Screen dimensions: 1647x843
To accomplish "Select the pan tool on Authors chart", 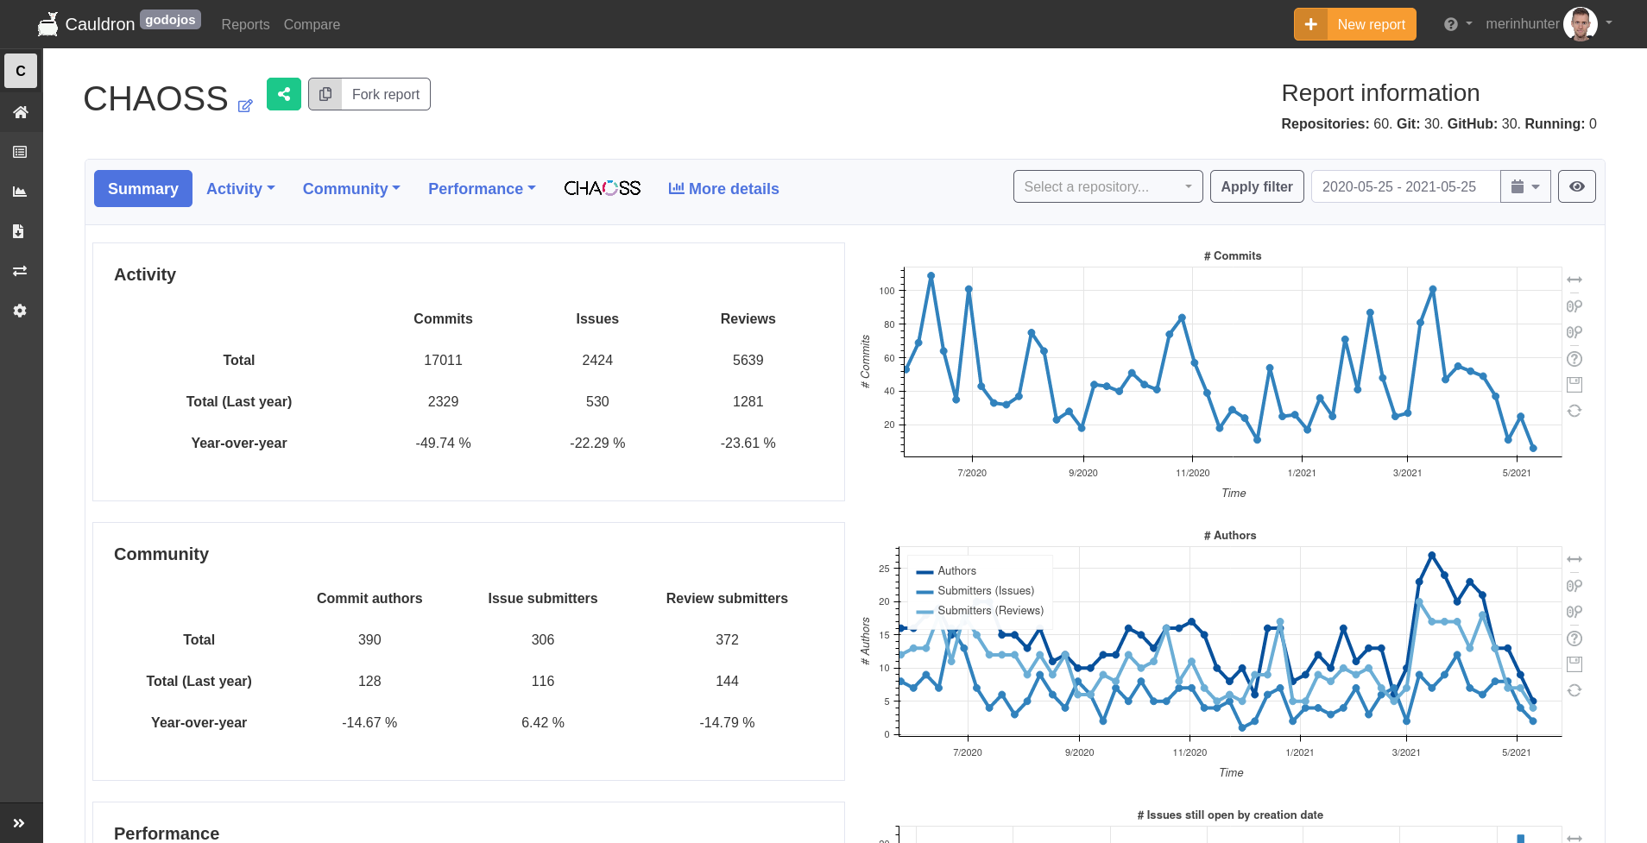I will click(x=1574, y=559).
